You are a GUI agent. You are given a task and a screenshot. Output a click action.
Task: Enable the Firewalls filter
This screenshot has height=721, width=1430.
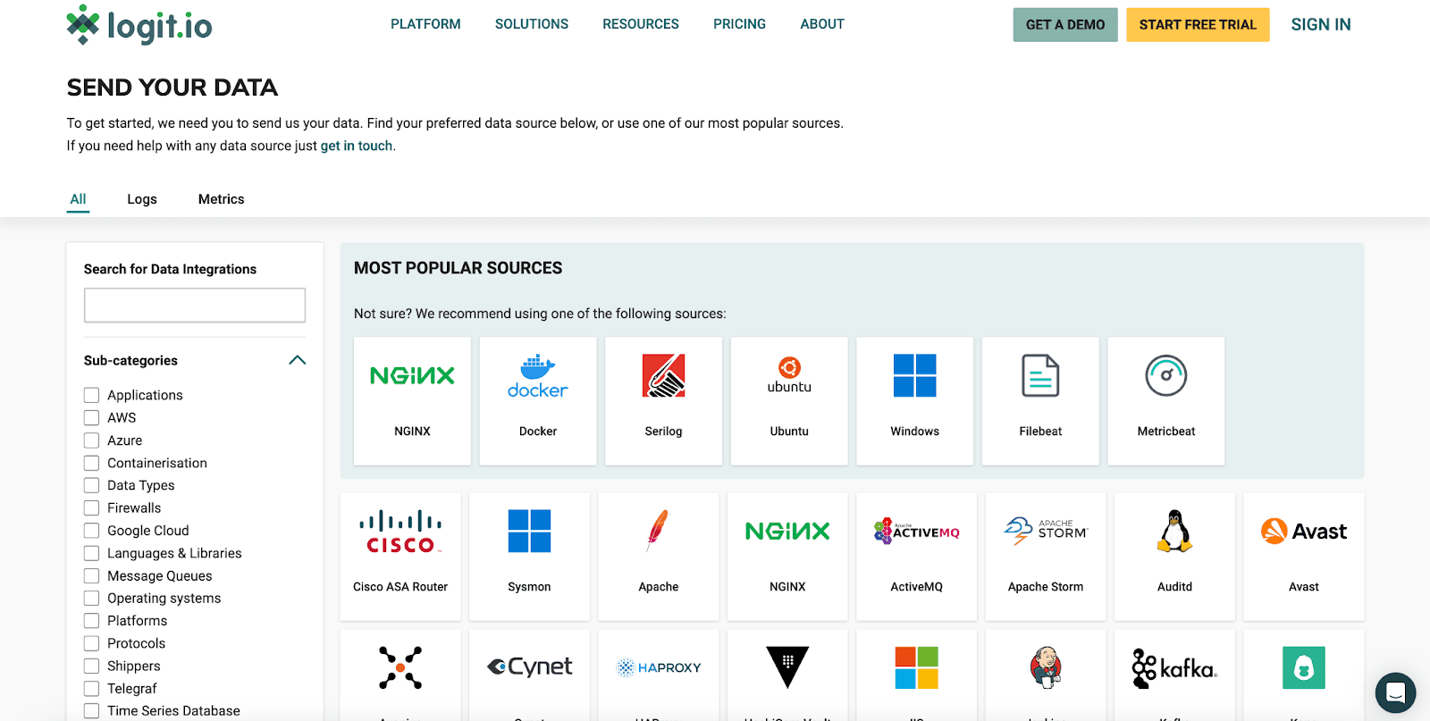click(x=91, y=507)
